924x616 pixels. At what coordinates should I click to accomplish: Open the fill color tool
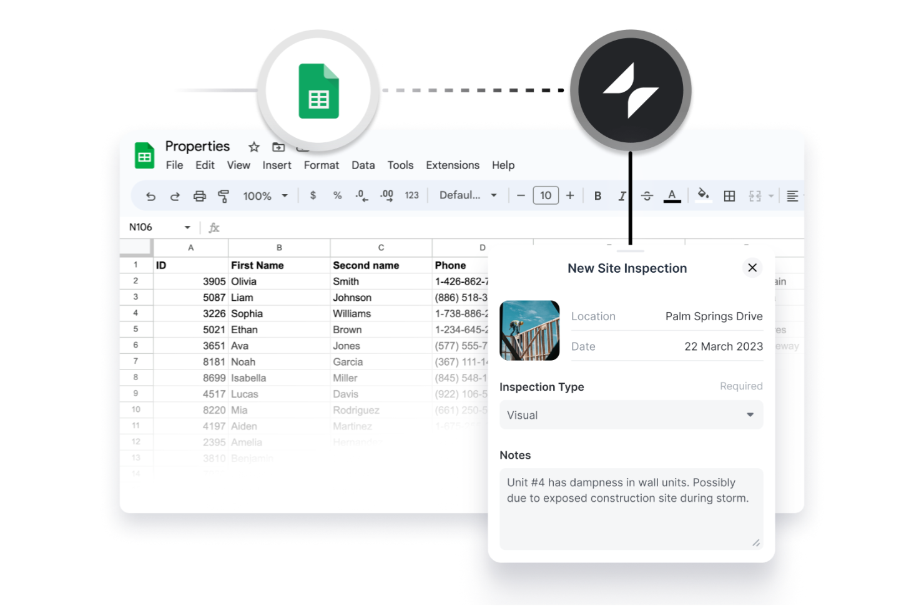[x=703, y=195]
